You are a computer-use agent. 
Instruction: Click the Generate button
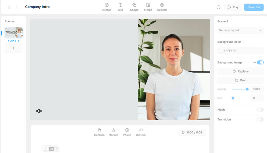point(253,7)
